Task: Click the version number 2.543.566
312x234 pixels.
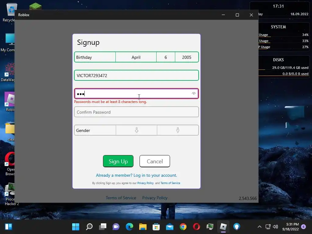Action: (x=248, y=198)
